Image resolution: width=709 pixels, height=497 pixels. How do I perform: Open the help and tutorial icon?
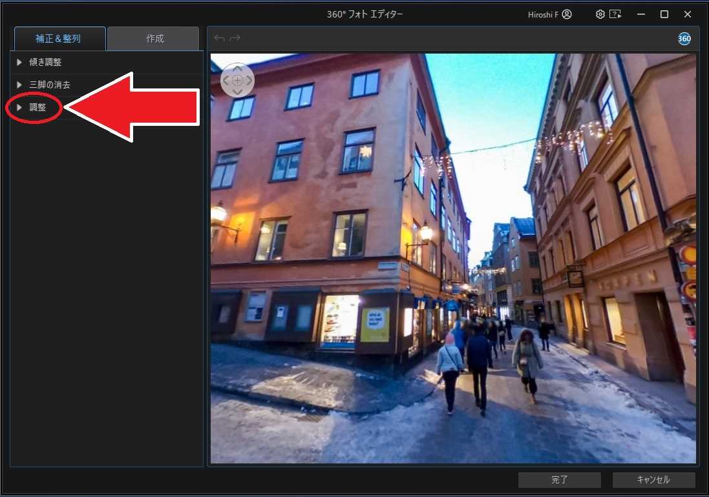(616, 14)
